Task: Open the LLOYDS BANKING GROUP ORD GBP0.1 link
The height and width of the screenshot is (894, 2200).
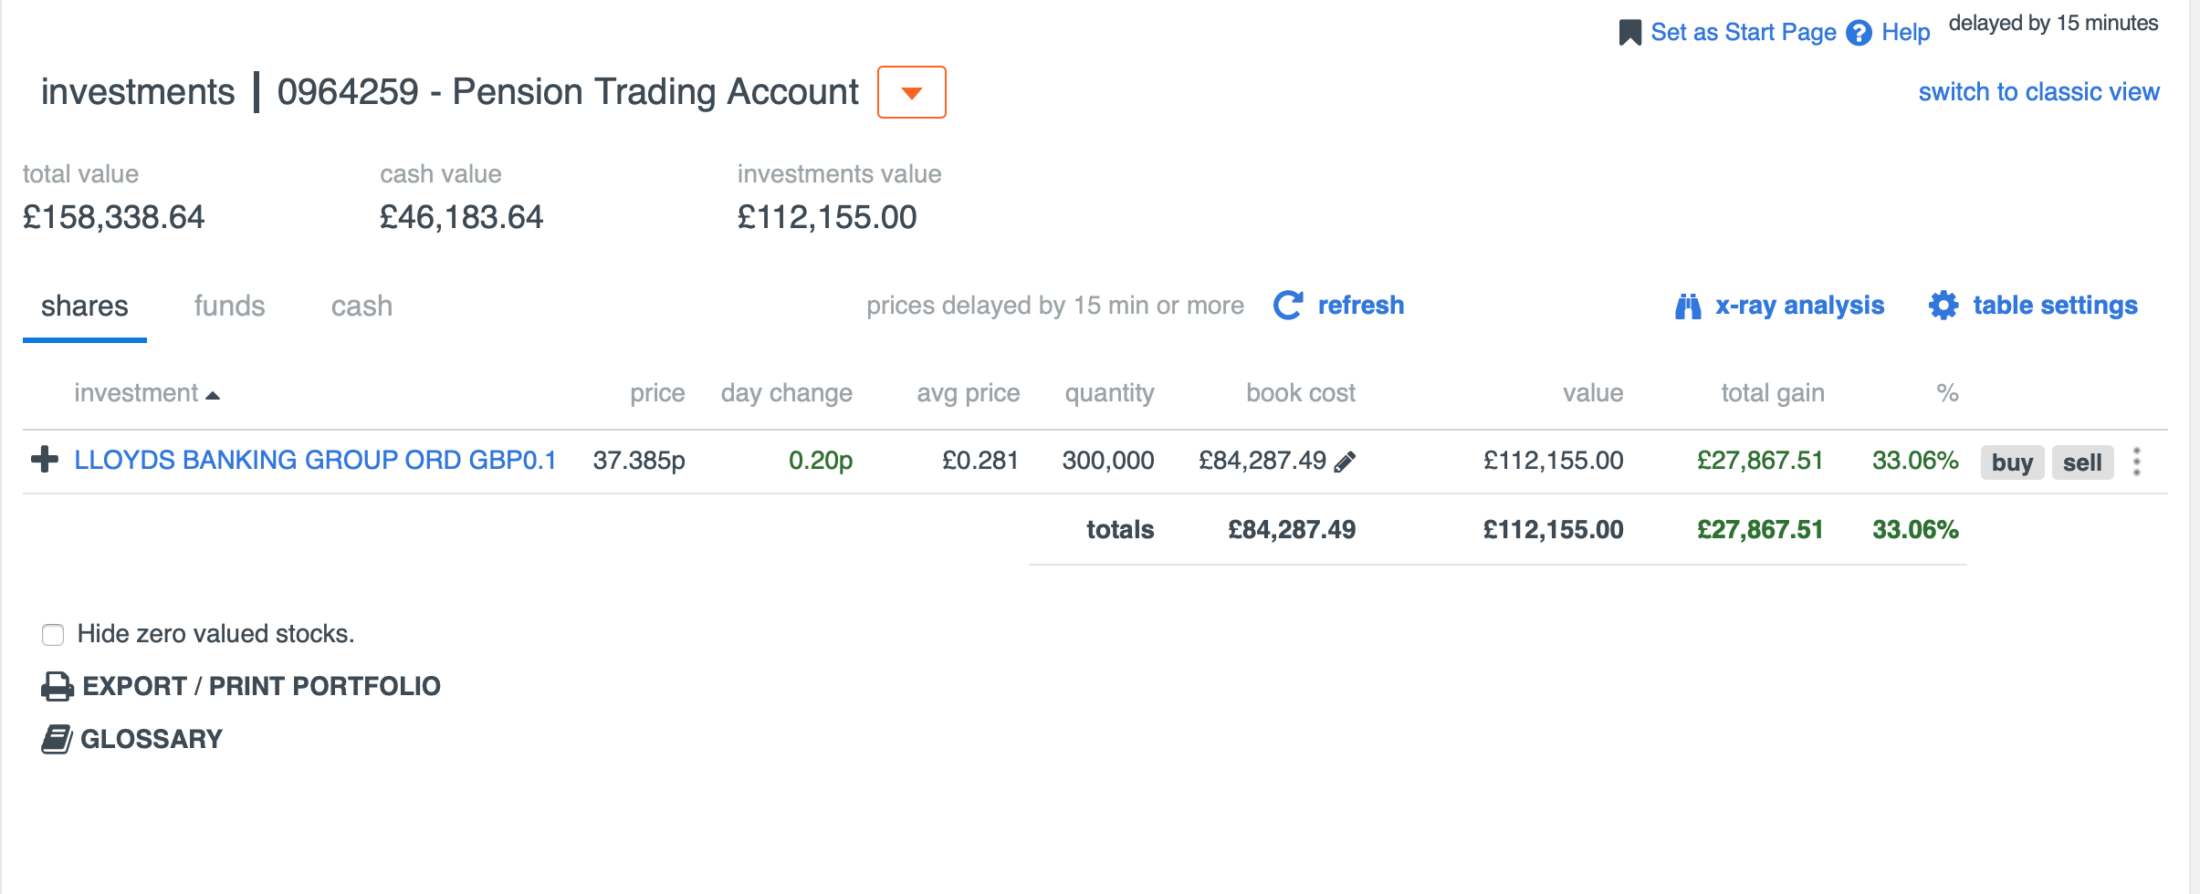Action: coord(315,460)
